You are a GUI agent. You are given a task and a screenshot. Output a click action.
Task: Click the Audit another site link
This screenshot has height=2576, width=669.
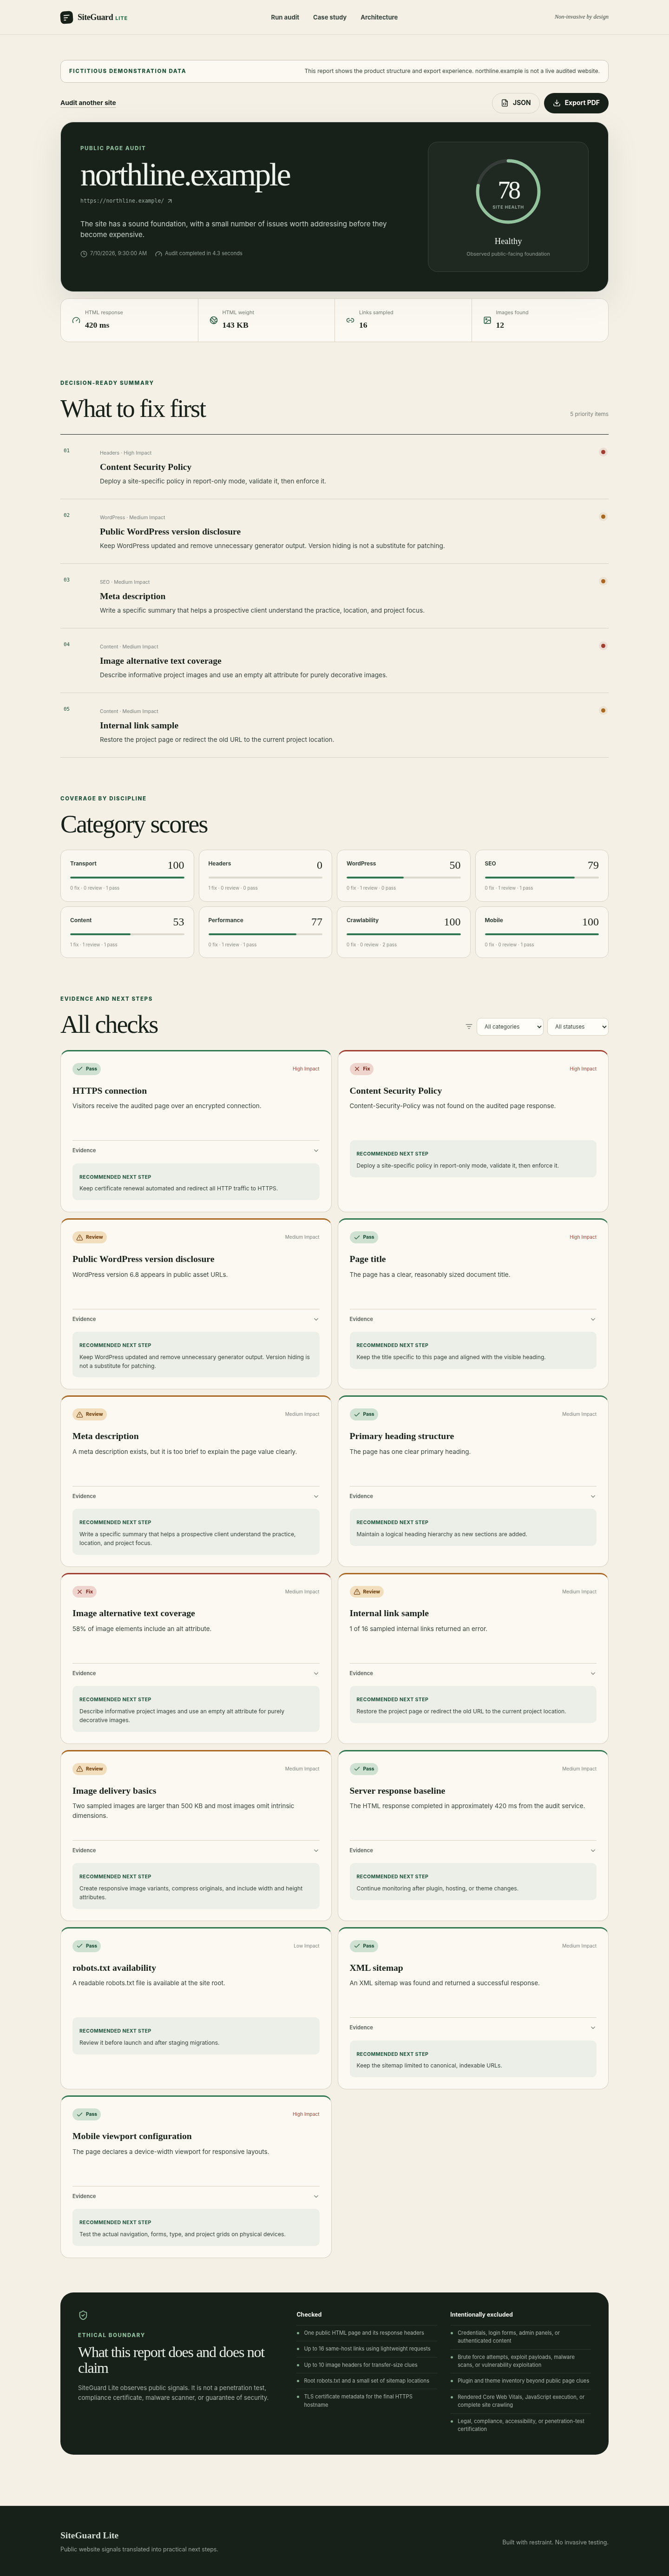(x=88, y=103)
